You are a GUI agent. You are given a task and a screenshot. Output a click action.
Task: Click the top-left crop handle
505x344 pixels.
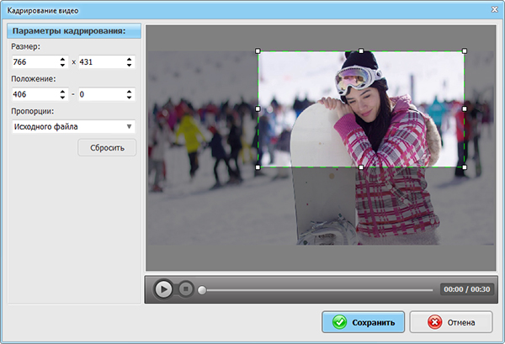258,50
